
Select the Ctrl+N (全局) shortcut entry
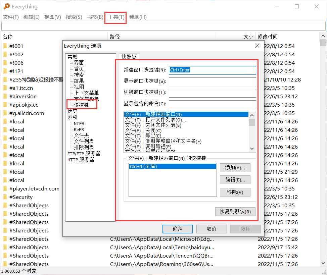(173, 166)
